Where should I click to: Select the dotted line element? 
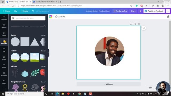[34, 26]
